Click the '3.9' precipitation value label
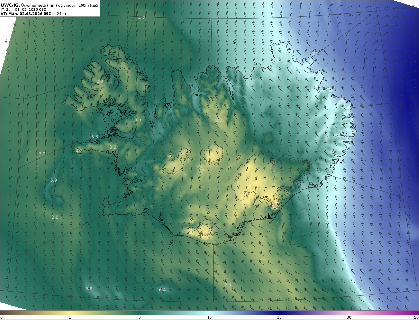 tap(42, 154)
